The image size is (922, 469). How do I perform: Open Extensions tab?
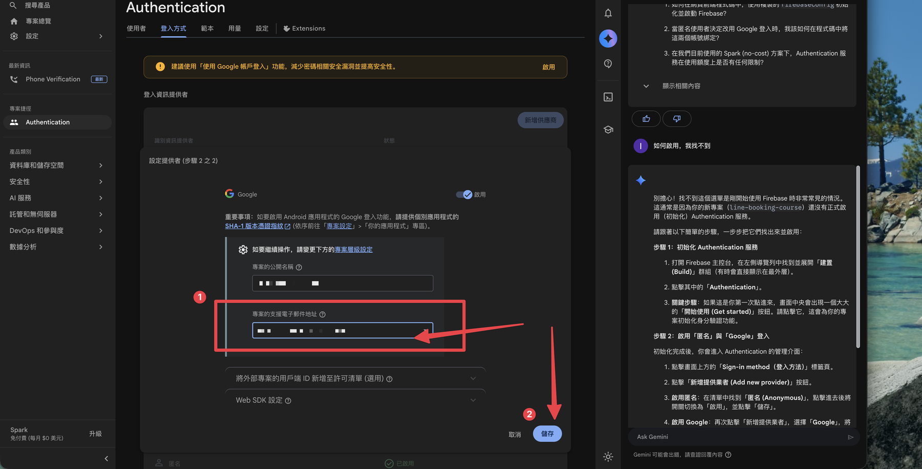point(304,29)
